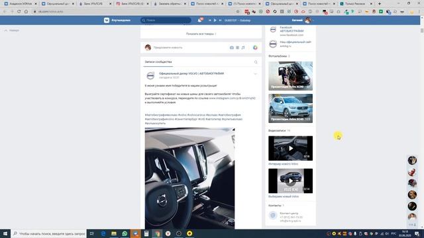The image size is (424, 238).
Task: Play the 'Интерьер нового Volvo' video
Action: pyautogui.click(x=290, y=148)
